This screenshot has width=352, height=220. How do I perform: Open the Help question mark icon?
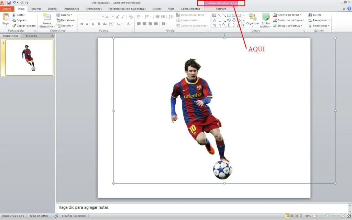(349, 9)
